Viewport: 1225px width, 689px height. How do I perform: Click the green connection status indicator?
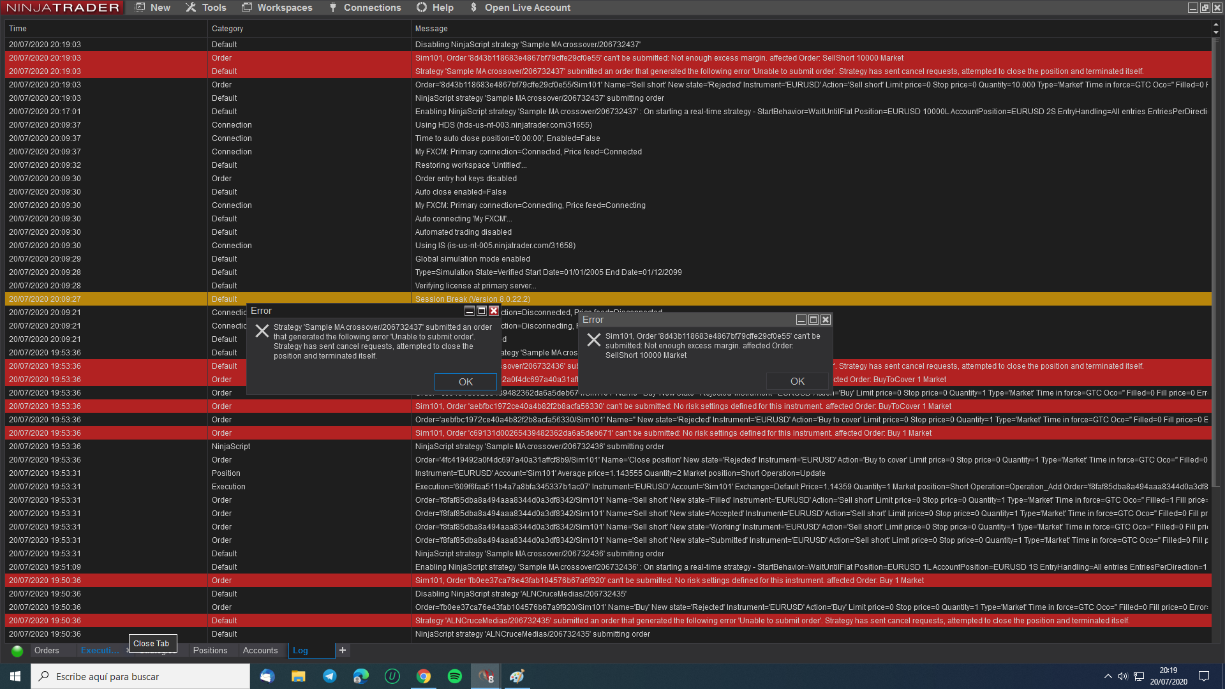pyautogui.click(x=17, y=651)
